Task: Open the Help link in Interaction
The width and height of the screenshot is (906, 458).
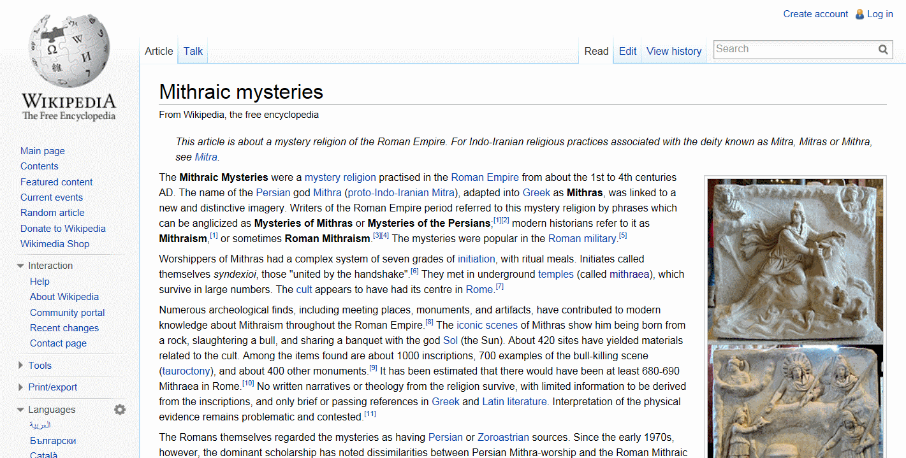Action: [40, 282]
